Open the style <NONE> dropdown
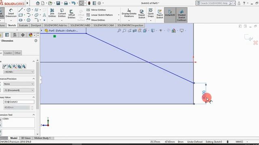This screenshot has height=145, width=259. point(19,72)
